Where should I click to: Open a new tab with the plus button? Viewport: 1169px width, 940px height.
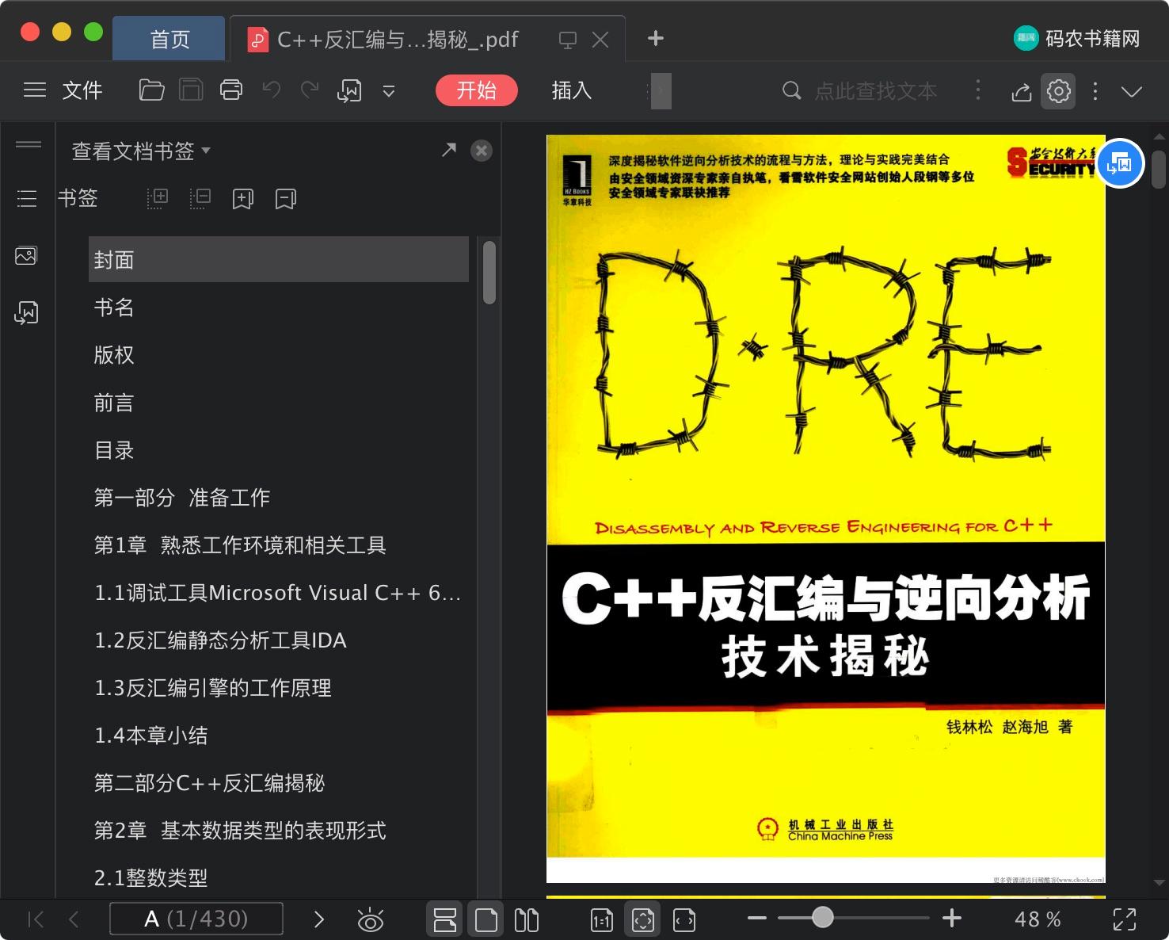point(656,38)
